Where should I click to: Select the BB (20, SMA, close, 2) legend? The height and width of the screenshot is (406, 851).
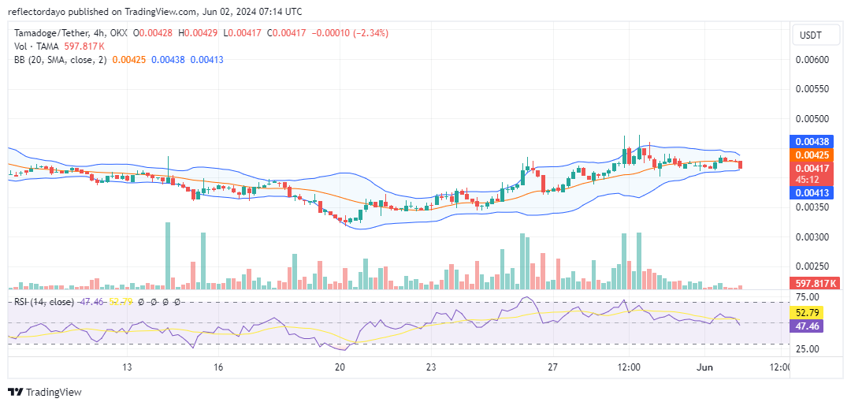coord(61,60)
